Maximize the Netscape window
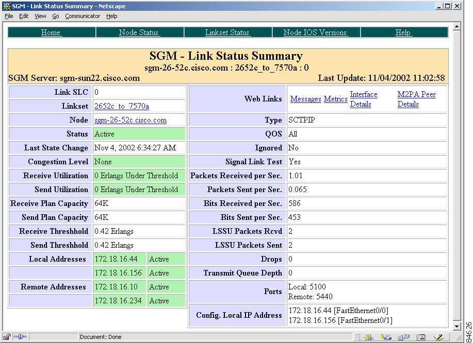Image resolution: width=473 pixels, height=343 pixels. pyautogui.click(x=447, y=6)
